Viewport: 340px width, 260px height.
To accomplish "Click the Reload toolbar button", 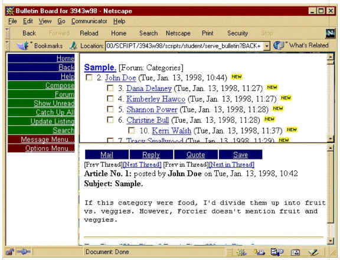I will point(89,33).
